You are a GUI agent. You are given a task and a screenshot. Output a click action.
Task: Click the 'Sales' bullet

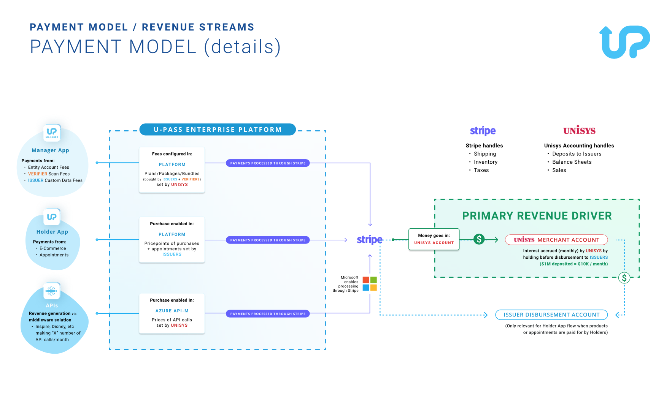559,170
